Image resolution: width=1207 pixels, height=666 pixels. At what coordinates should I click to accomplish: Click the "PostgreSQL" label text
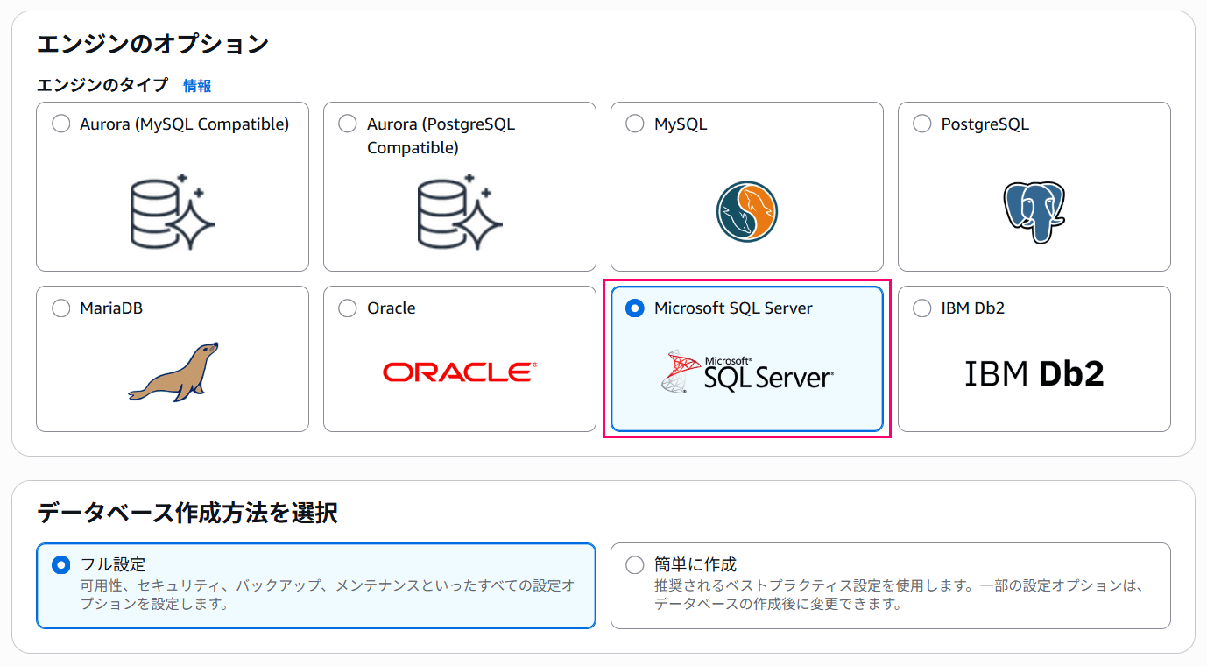pyautogui.click(x=985, y=124)
